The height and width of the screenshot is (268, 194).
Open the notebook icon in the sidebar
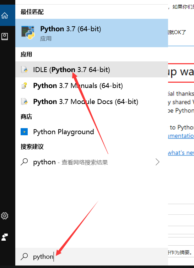(5, 37)
